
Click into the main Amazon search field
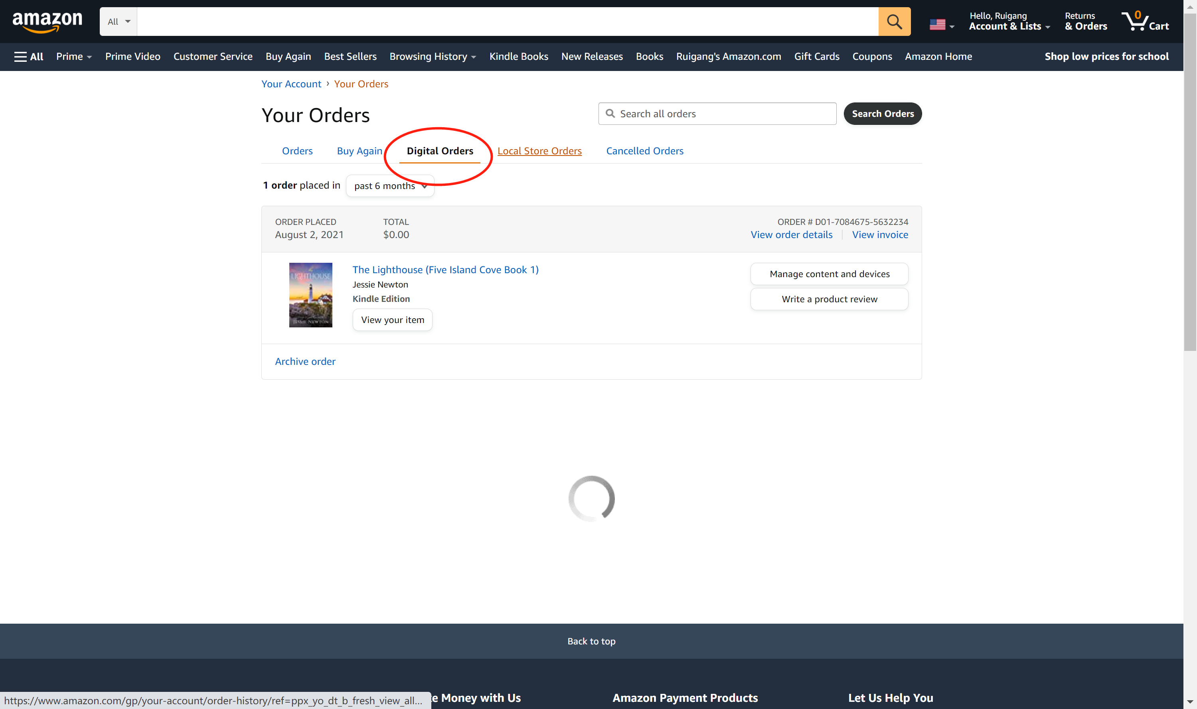507,22
